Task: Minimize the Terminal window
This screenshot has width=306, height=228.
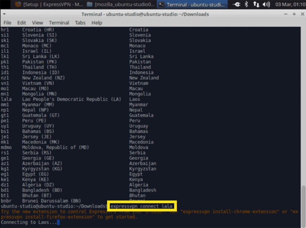Action: coord(286,14)
